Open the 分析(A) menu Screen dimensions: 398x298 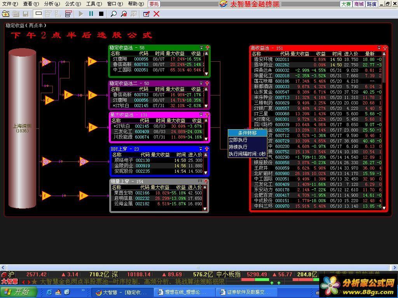(x=52, y=4)
